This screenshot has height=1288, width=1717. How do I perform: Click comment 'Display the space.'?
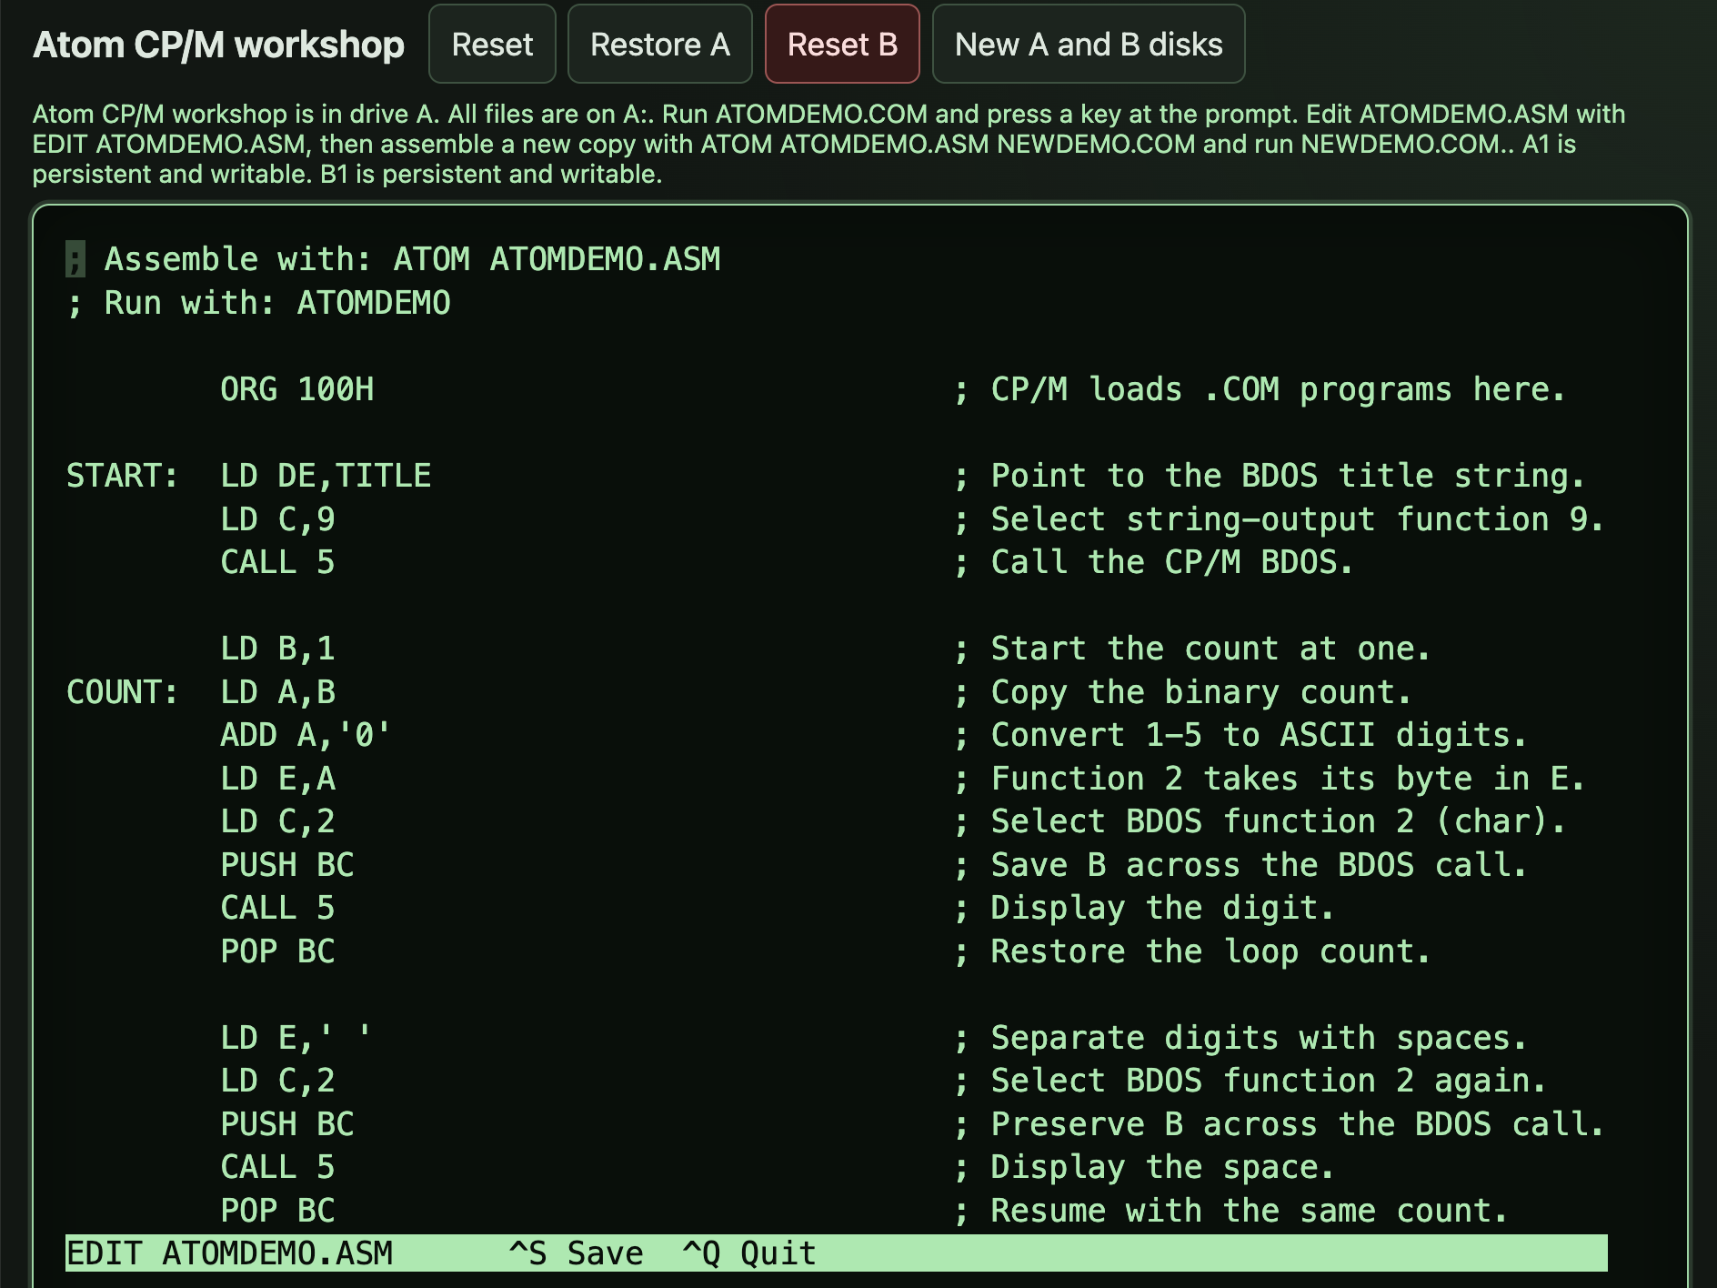(1162, 1167)
